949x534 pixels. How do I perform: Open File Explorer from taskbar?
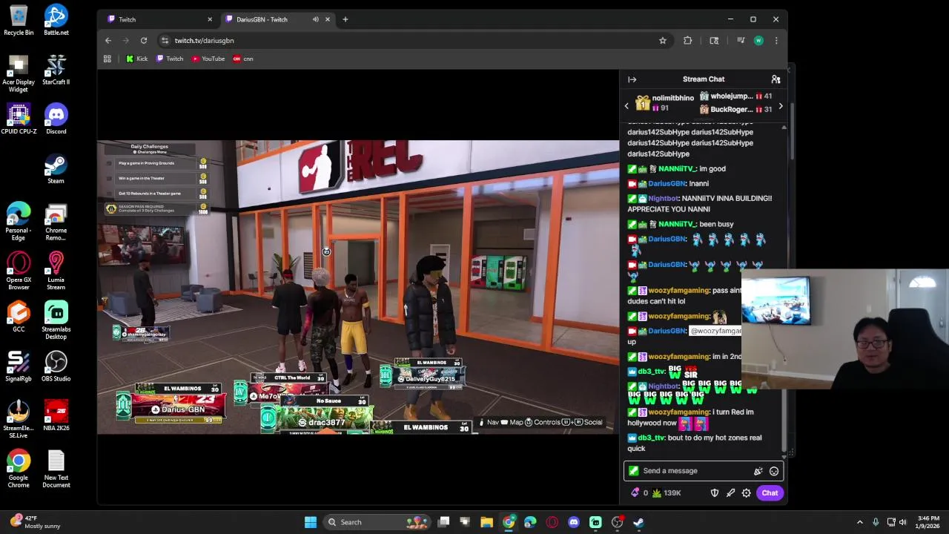486,522
